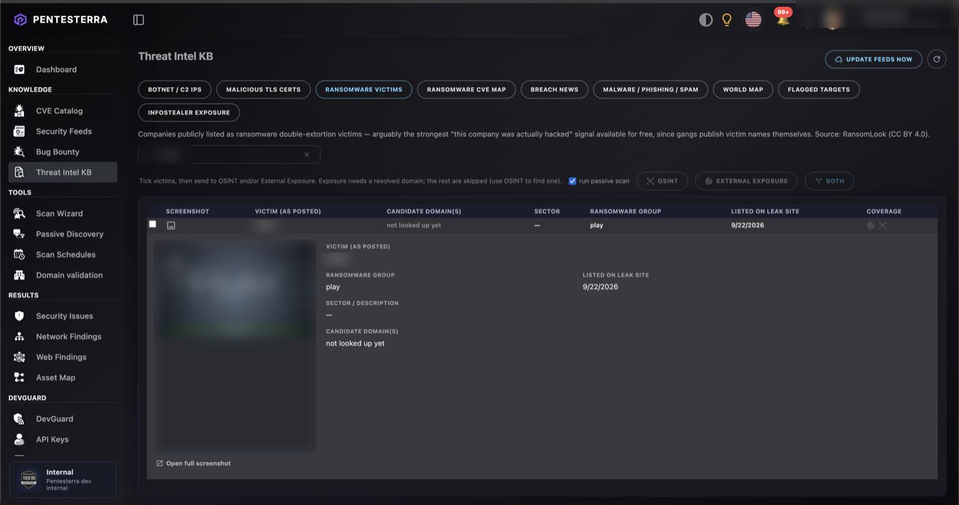View Web Findings

click(x=62, y=357)
